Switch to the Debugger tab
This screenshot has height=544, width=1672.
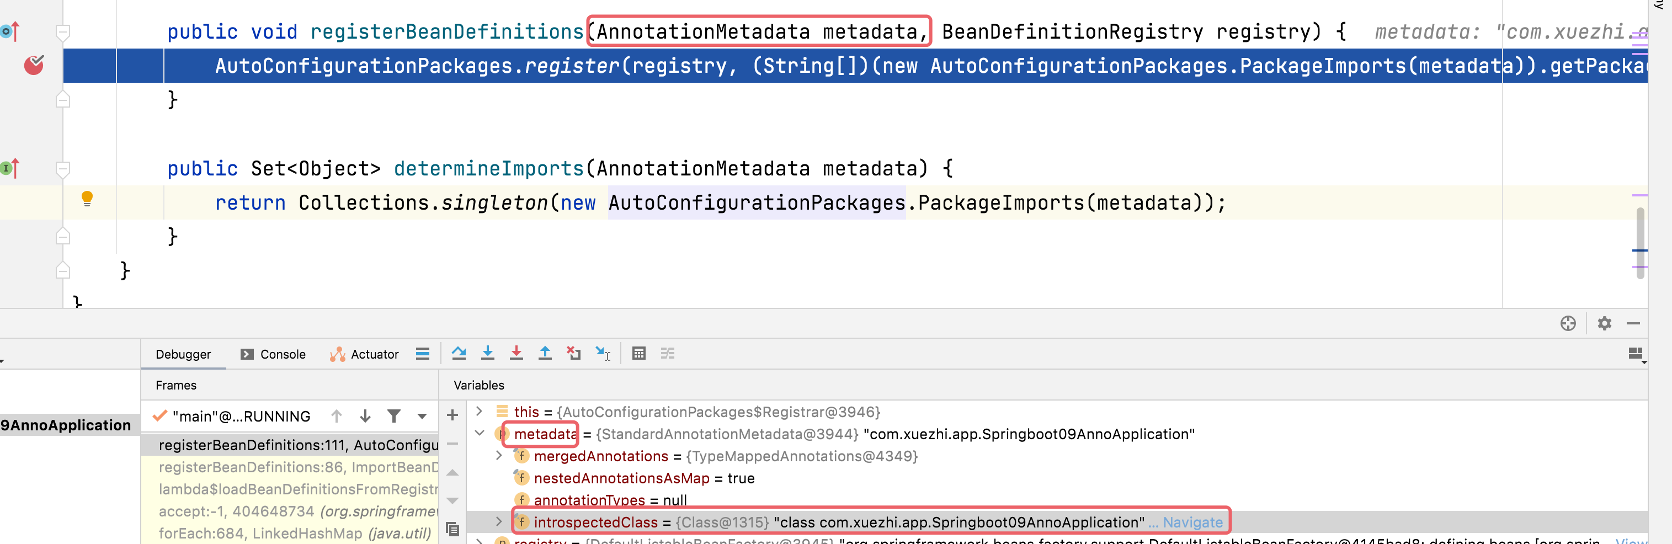point(183,354)
